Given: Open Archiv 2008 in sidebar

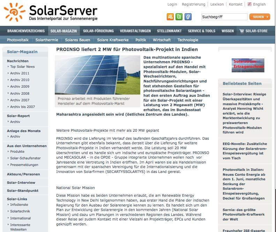Looking at the screenshot, I should 20,93.
